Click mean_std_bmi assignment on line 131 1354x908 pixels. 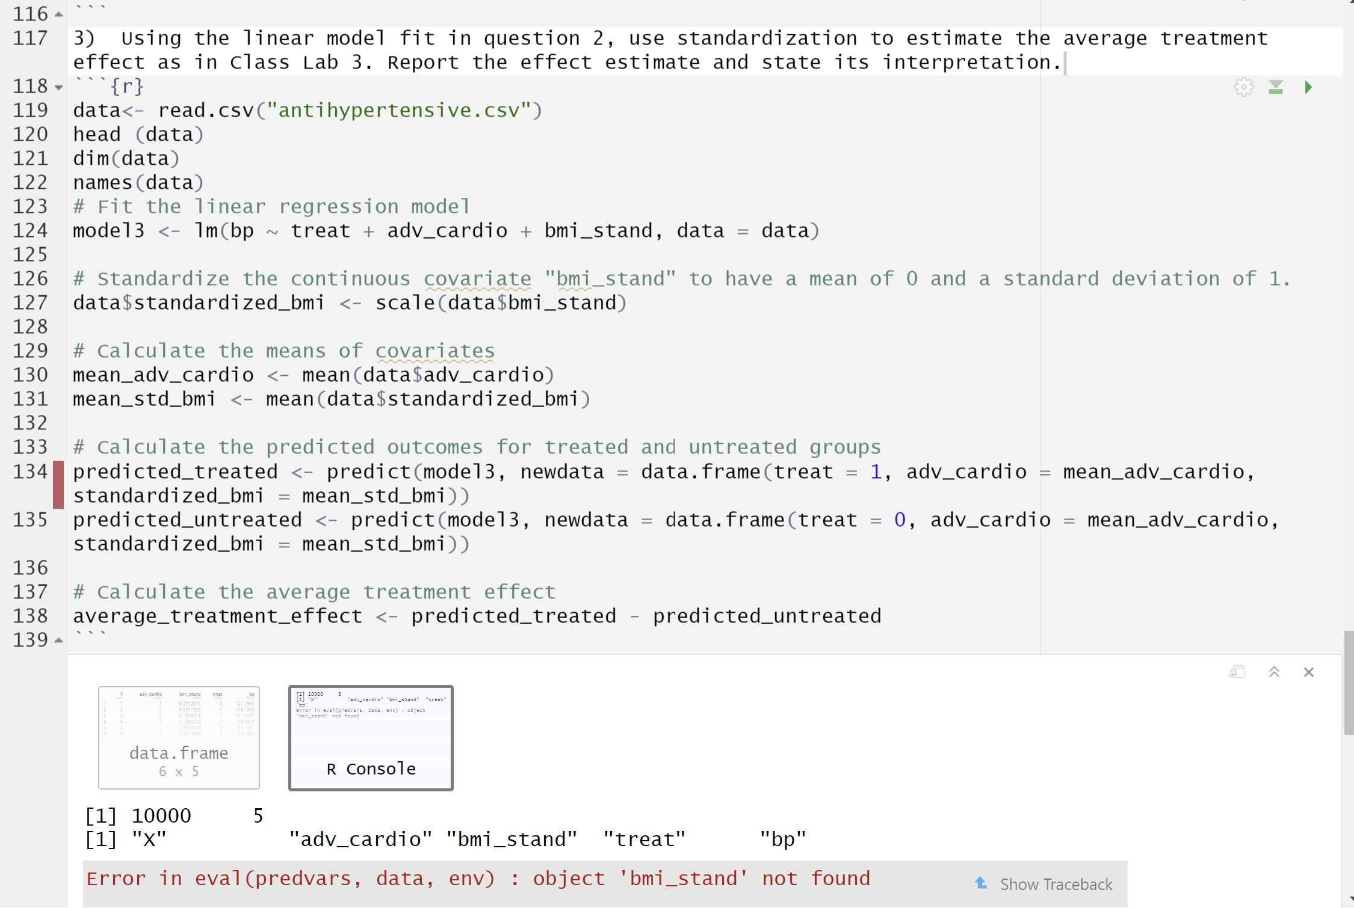(332, 399)
